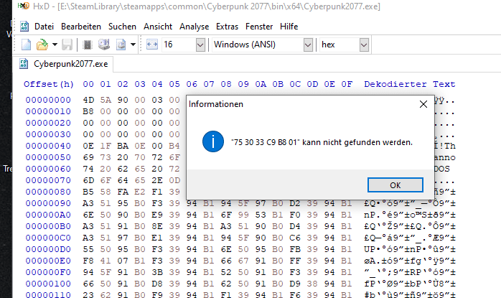Open the Extras menu
This screenshot has width=501, height=298.
(x=228, y=27)
